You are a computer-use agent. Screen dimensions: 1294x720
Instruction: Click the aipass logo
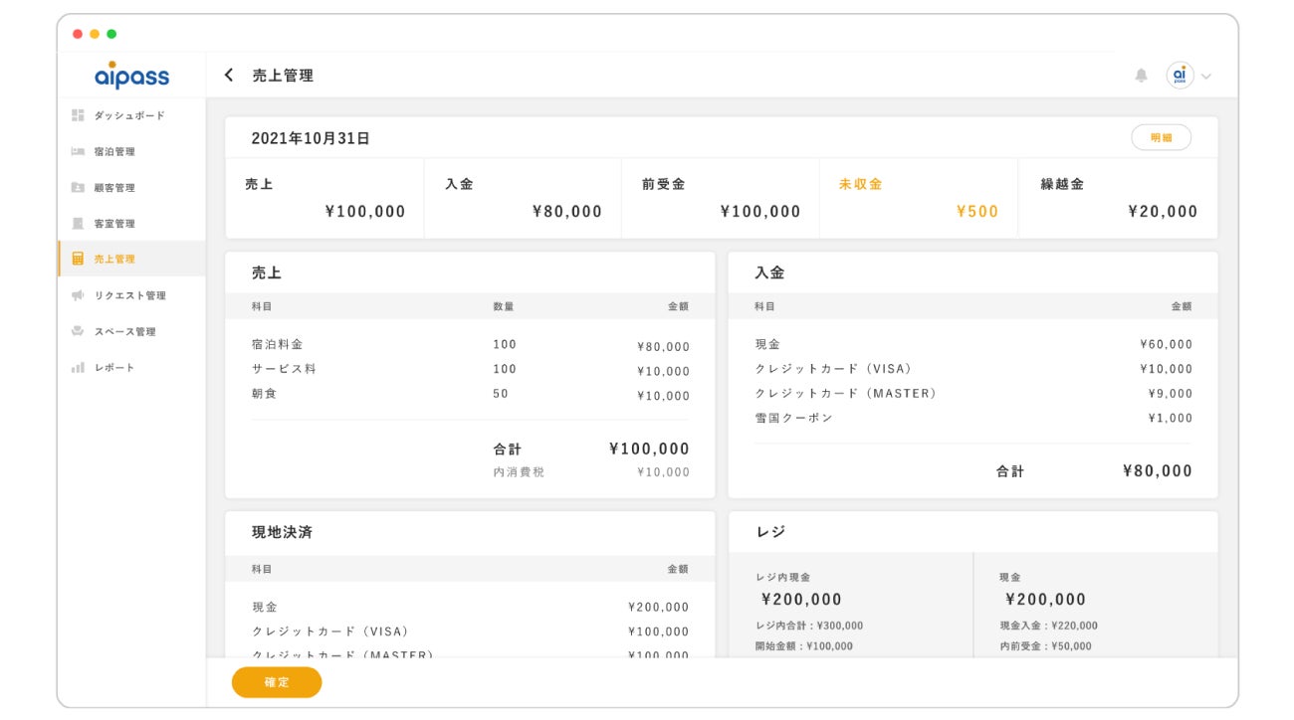[x=131, y=76]
